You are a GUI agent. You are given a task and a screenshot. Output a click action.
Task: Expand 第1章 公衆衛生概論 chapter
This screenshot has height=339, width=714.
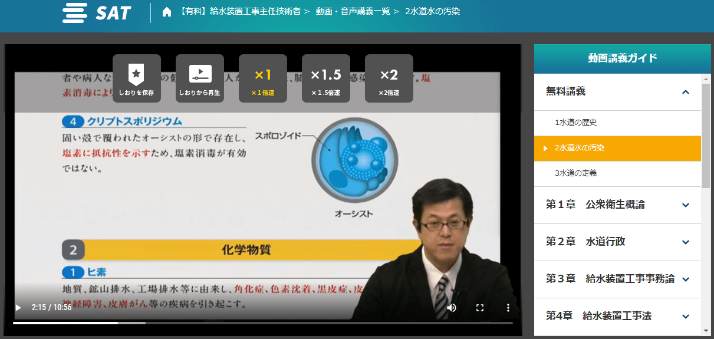tap(617, 205)
